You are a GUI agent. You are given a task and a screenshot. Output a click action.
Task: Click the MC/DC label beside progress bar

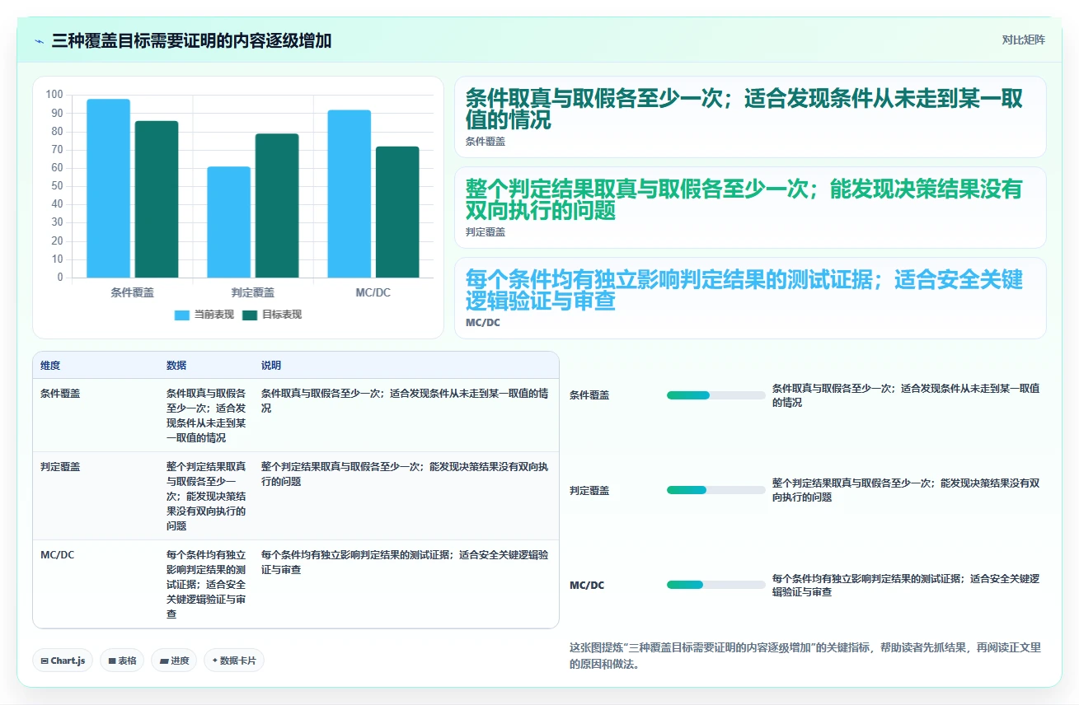(587, 586)
